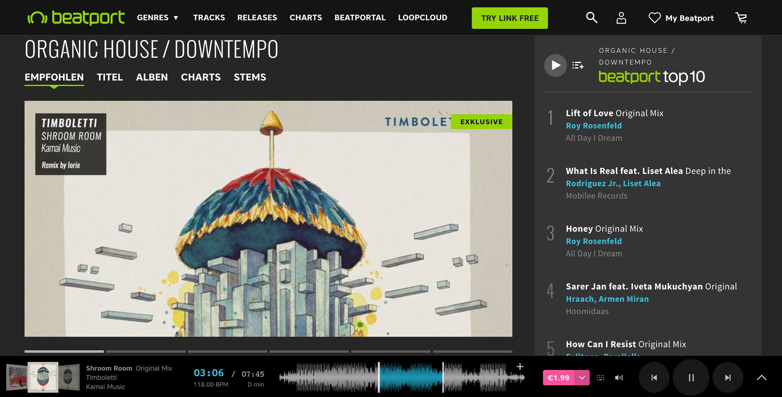Open the user account icon
The width and height of the screenshot is (782, 397).
click(x=621, y=18)
